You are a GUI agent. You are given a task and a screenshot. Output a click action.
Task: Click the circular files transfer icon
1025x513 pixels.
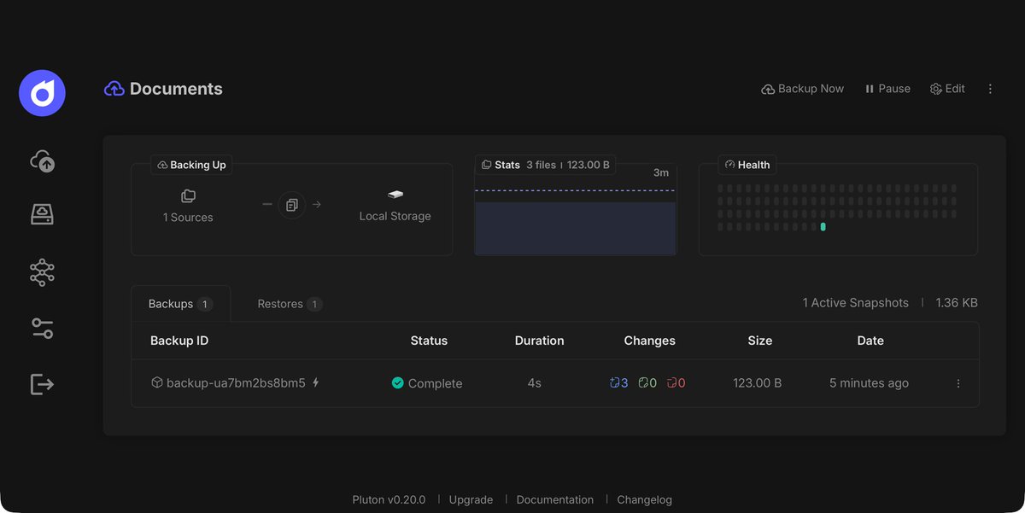click(292, 205)
